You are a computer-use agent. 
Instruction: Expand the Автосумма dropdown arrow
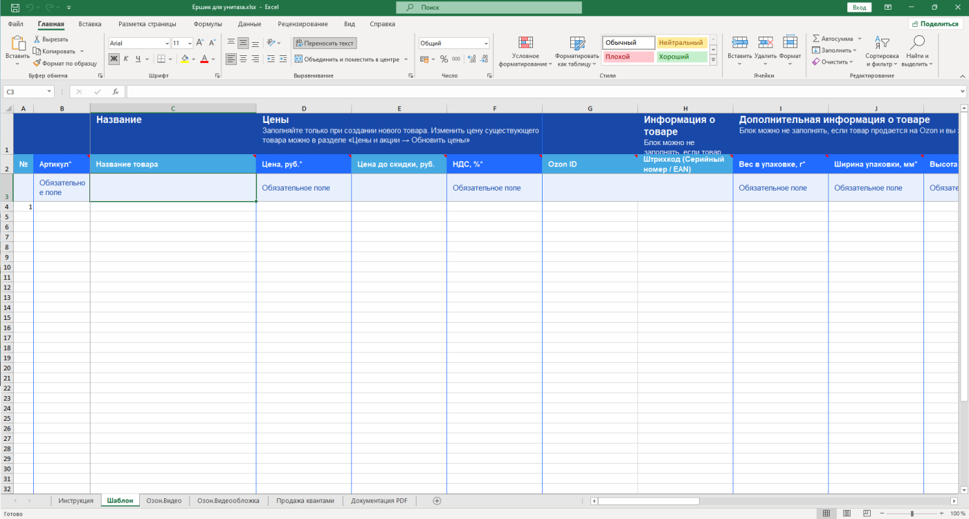coord(860,39)
